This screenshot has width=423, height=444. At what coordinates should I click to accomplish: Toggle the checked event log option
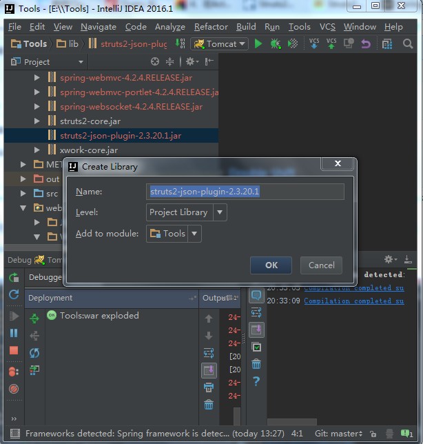click(x=257, y=347)
